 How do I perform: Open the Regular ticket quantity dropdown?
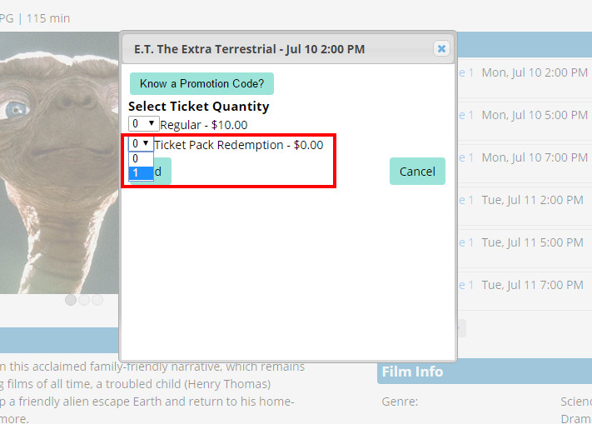click(x=143, y=124)
